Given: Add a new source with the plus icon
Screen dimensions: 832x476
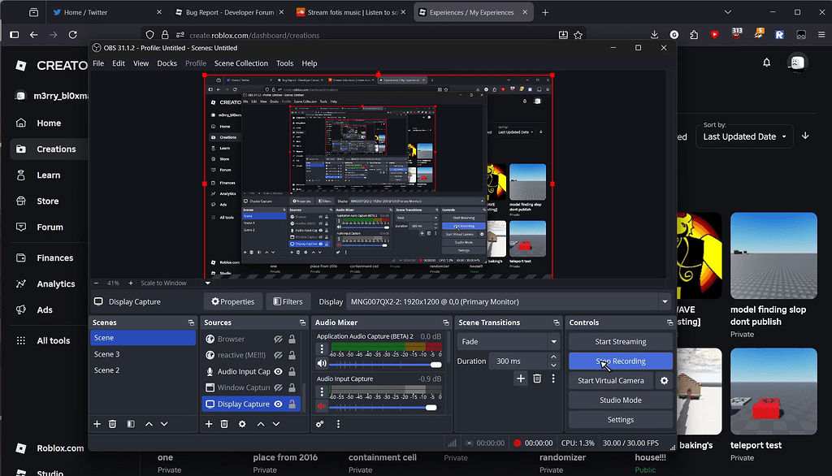Looking at the screenshot, I should tap(209, 424).
